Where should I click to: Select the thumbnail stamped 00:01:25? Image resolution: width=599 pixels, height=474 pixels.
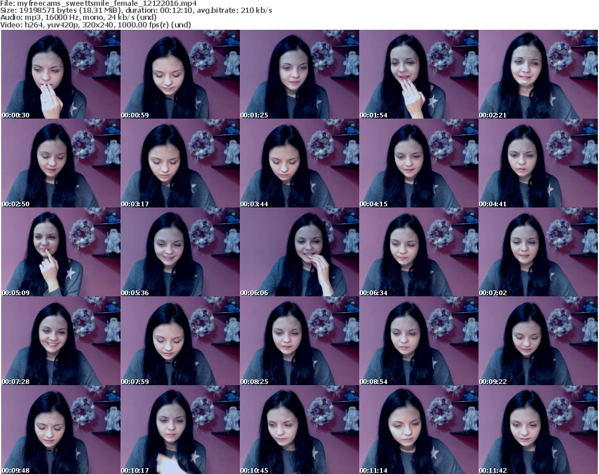pyautogui.click(x=299, y=74)
